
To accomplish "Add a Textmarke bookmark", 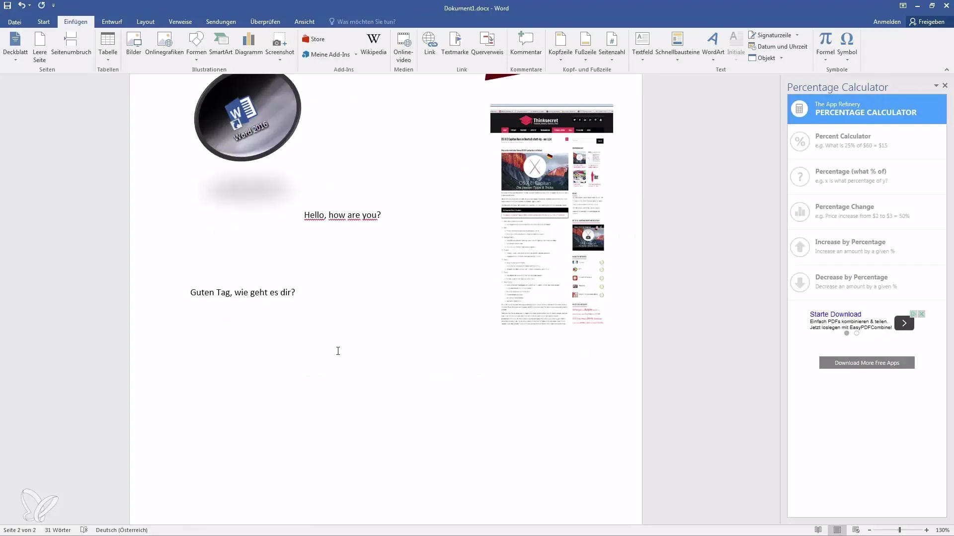I will pos(455,44).
